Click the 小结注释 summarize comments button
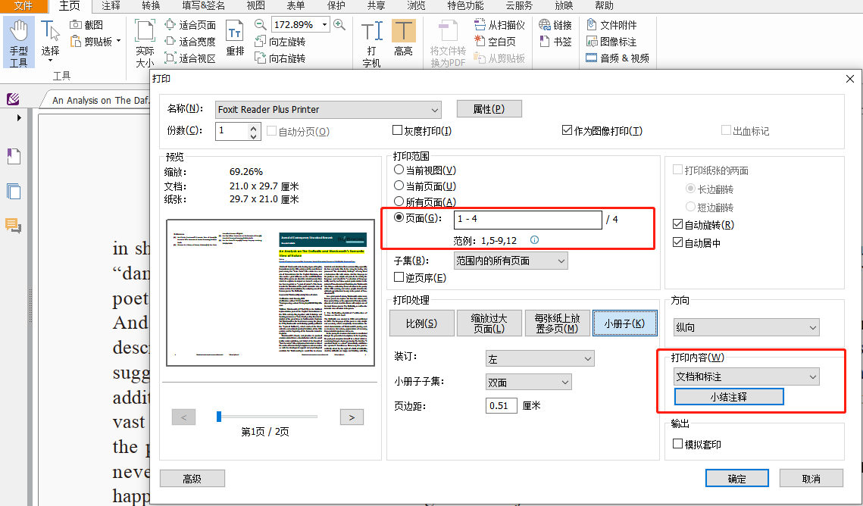 (728, 396)
